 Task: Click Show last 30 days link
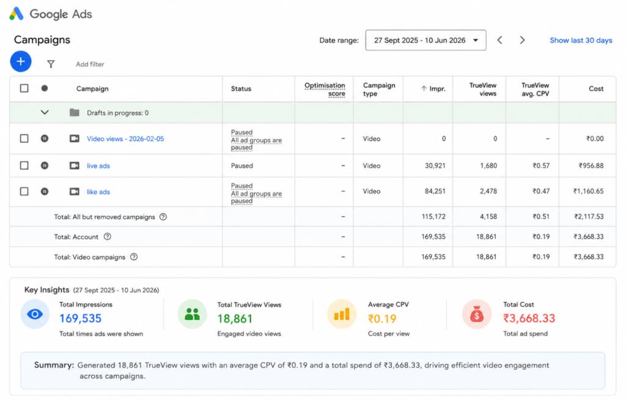581,40
